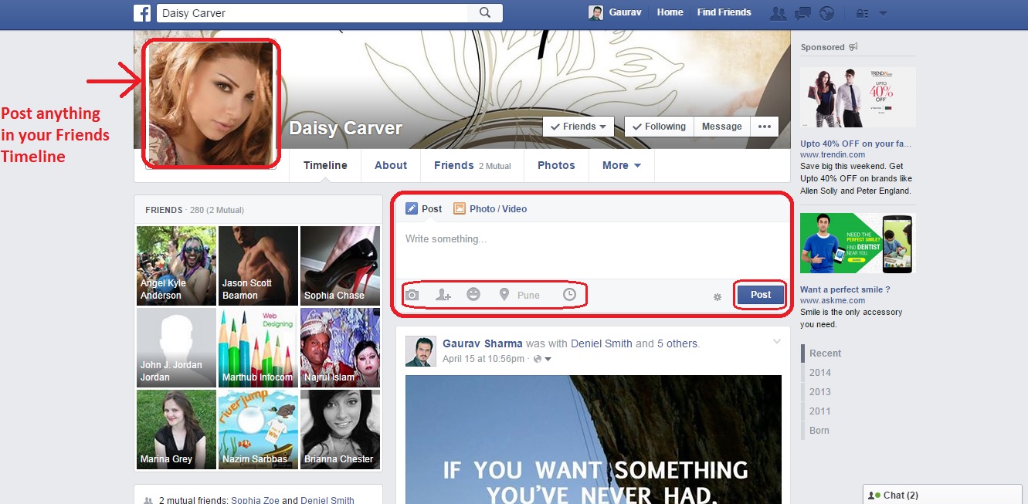This screenshot has width=1028, height=504.
Task: Open the messages icon in top bar
Action: pyautogui.click(x=803, y=13)
